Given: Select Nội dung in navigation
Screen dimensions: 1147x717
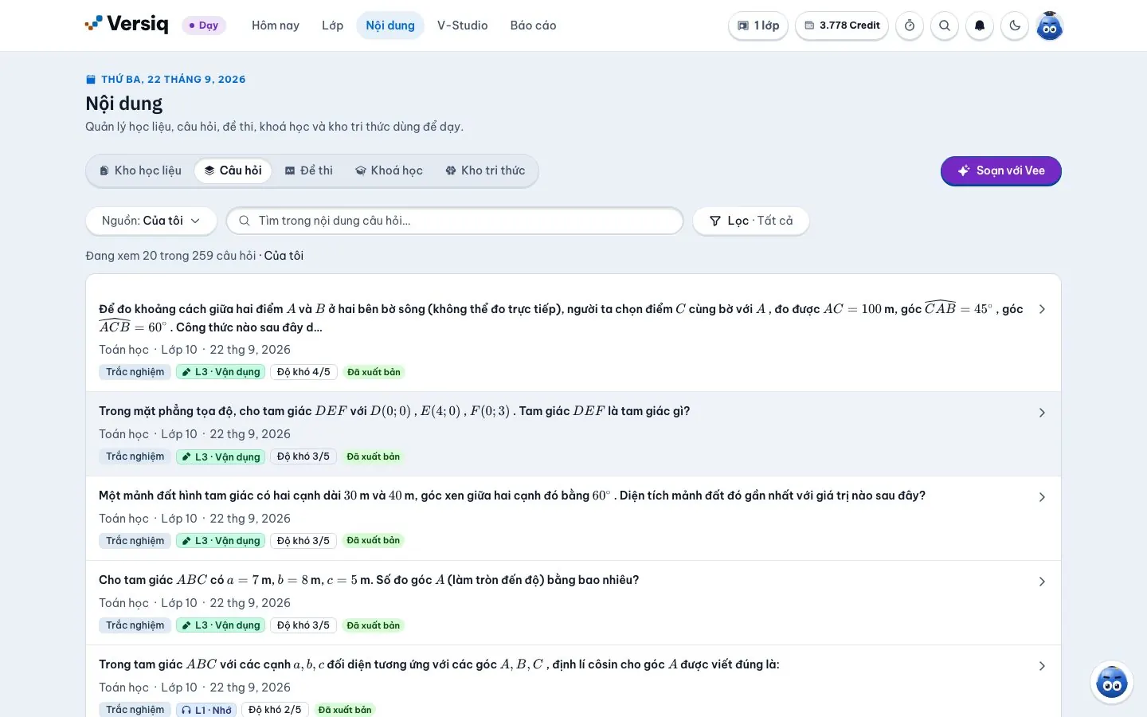Looking at the screenshot, I should [390, 25].
